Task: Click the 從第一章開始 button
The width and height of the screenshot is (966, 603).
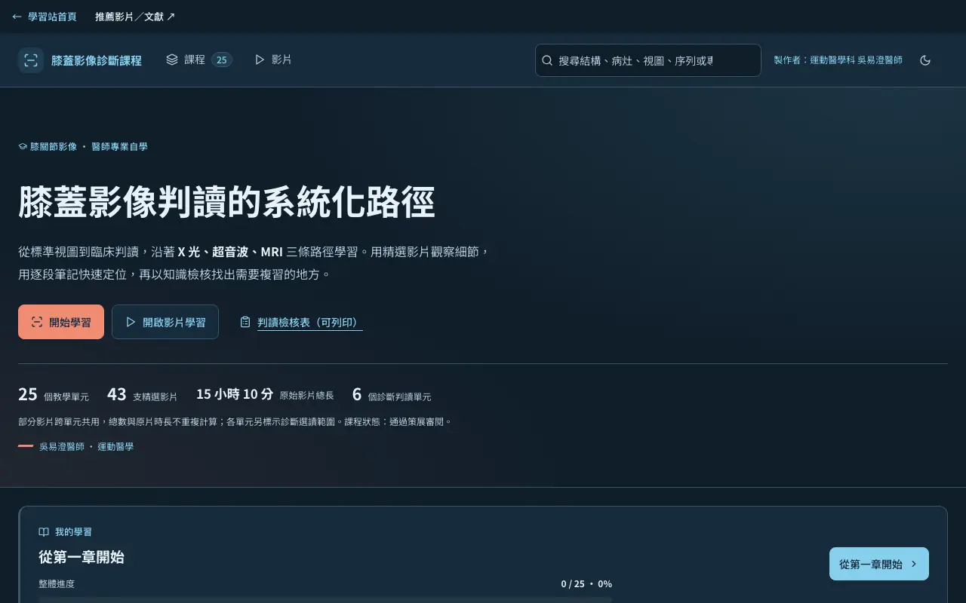Action: pyautogui.click(x=879, y=564)
